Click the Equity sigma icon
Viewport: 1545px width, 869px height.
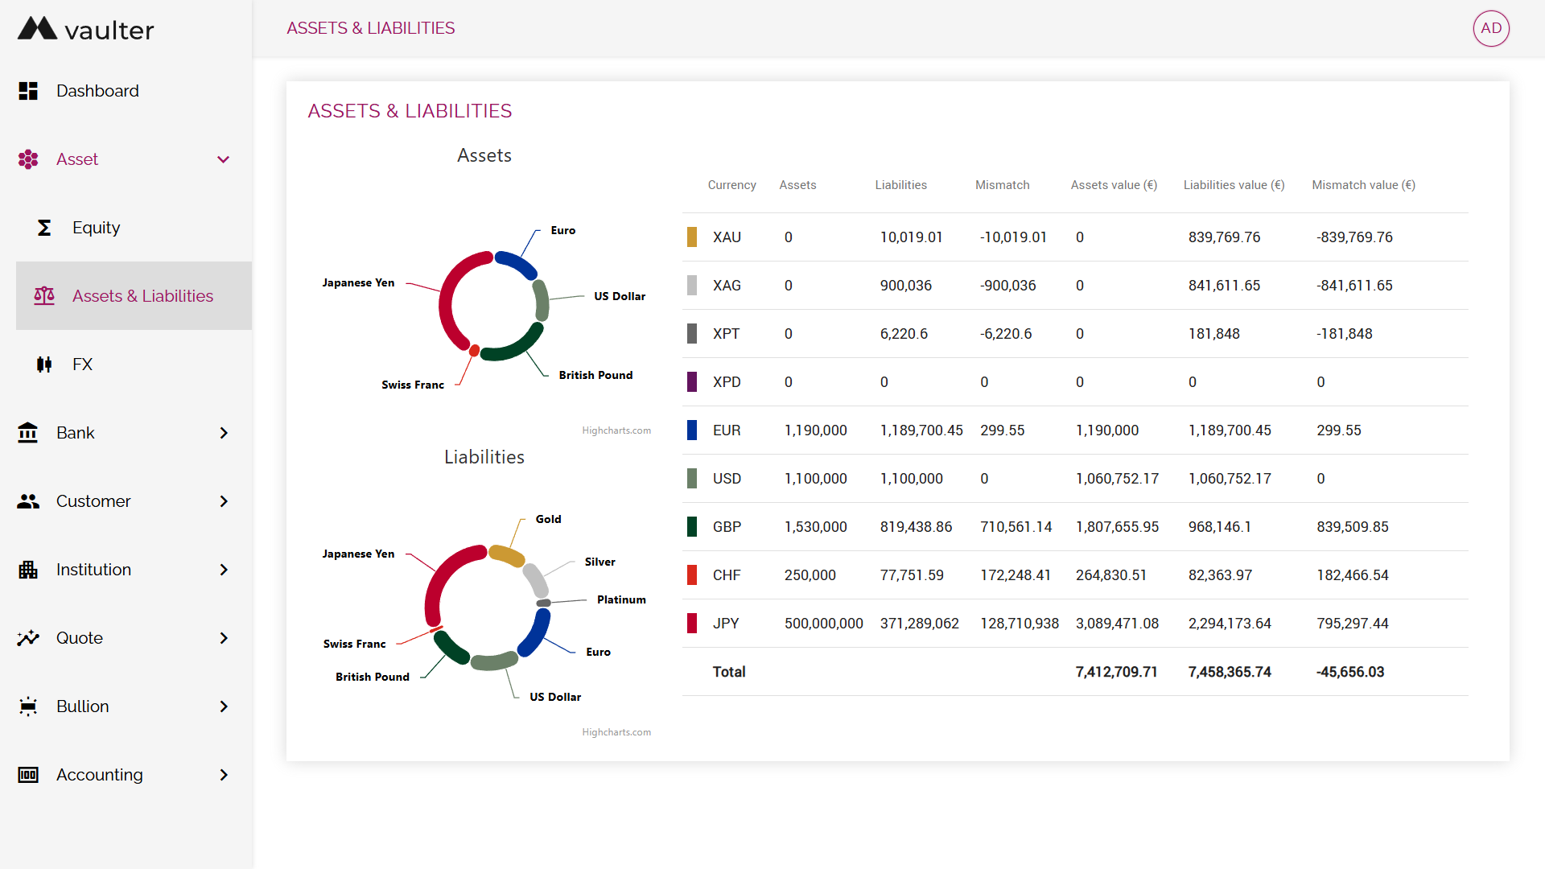(44, 228)
